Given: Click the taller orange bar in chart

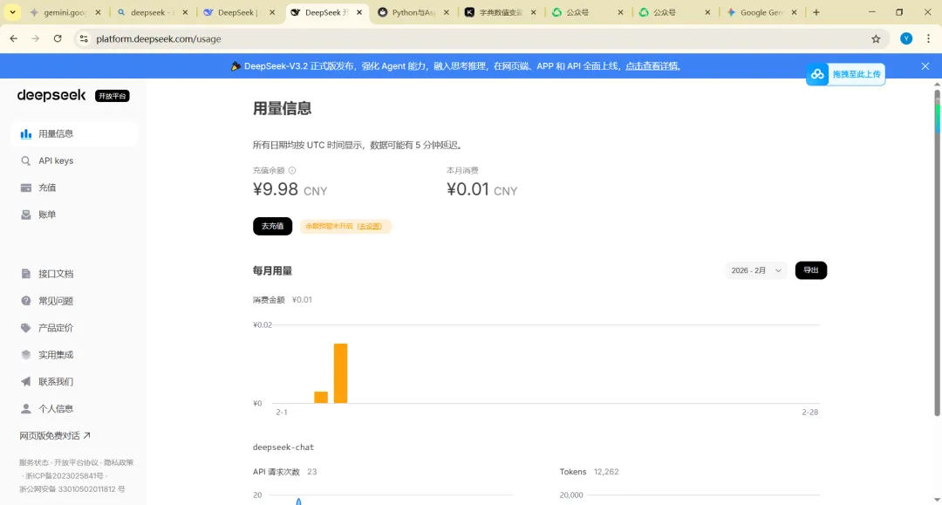Looking at the screenshot, I should 341,373.
